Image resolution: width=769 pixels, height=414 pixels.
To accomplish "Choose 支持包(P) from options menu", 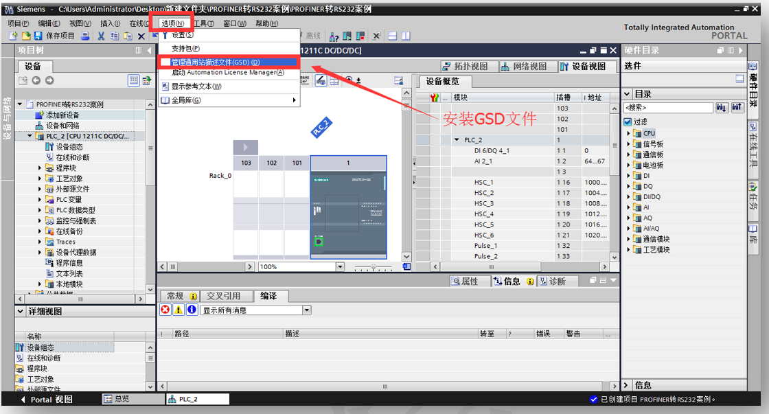I will pyautogui.click(x=185, y=49).
